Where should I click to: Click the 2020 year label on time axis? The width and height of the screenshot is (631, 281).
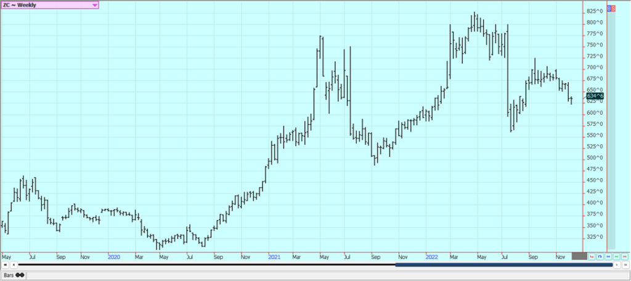point(114,256)
